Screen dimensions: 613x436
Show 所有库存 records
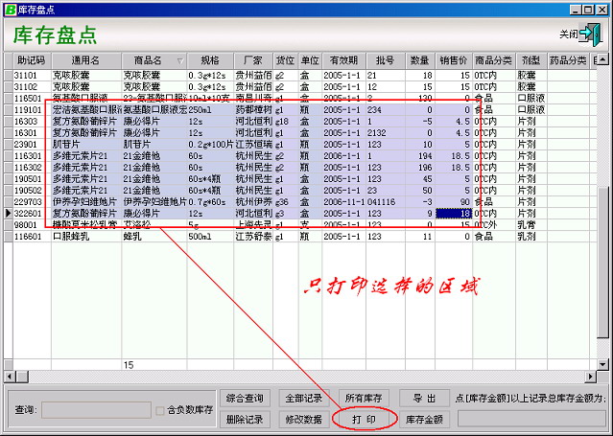363,398
